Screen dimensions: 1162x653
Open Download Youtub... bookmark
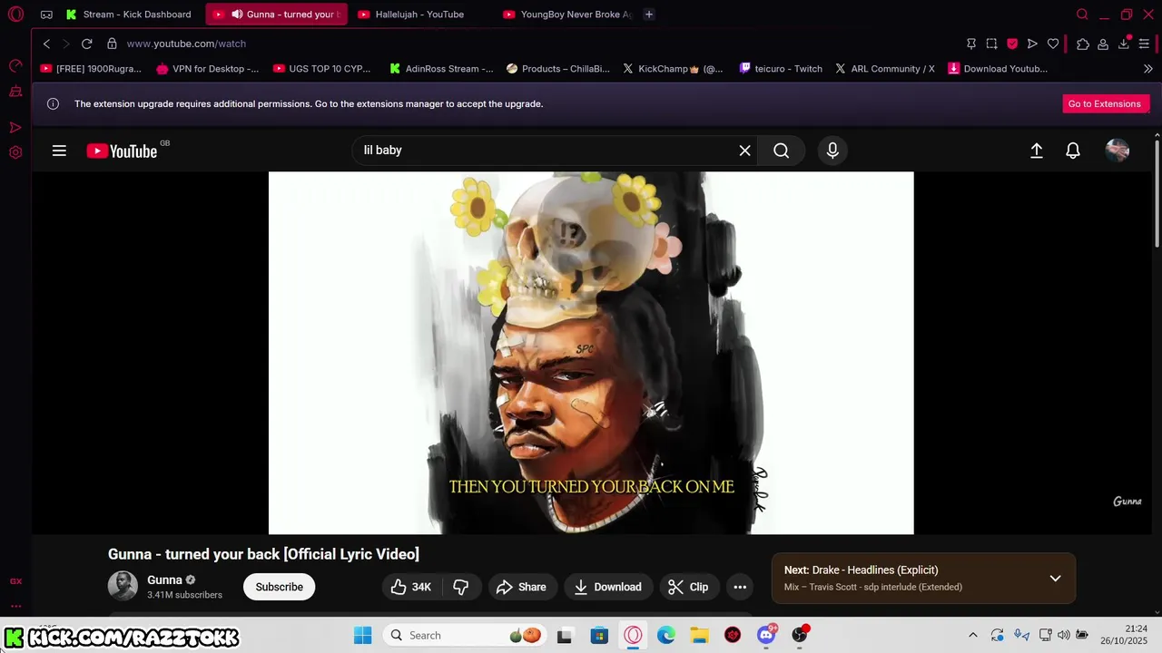click(998, 69)
